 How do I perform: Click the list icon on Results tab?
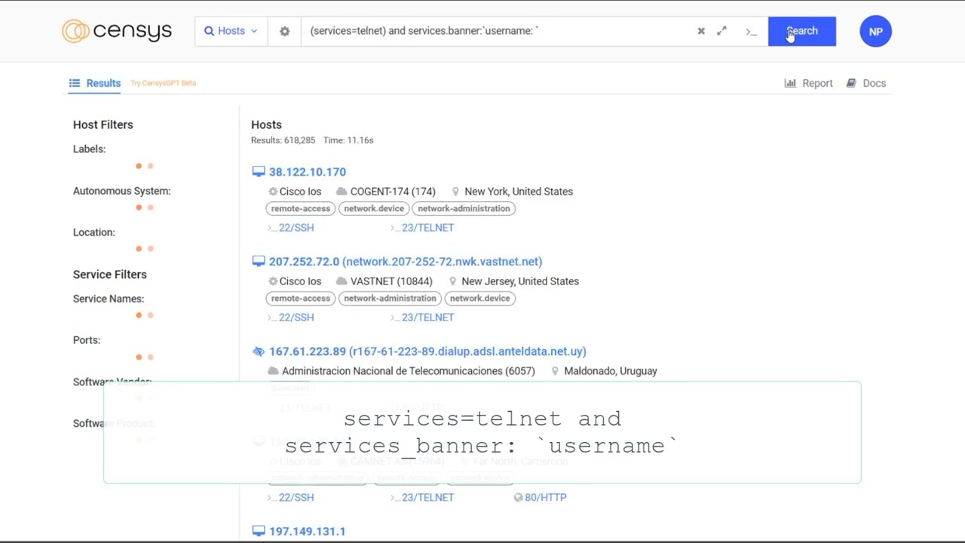pos(74,83)
